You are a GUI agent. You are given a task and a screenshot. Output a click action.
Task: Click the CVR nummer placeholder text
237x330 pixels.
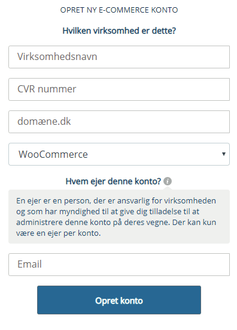click(x=47, y=89)
